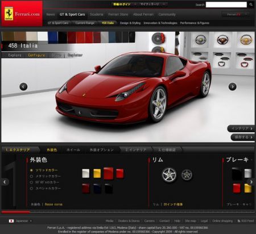Screen dimensions: 256x234
Task: Open Performance & Figures section
Action: pos(195,23)
